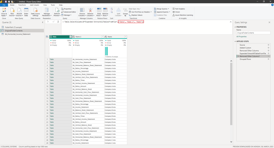Click the Split Column icon
Screen dimensions: 274x148
(x=118, y=10)
